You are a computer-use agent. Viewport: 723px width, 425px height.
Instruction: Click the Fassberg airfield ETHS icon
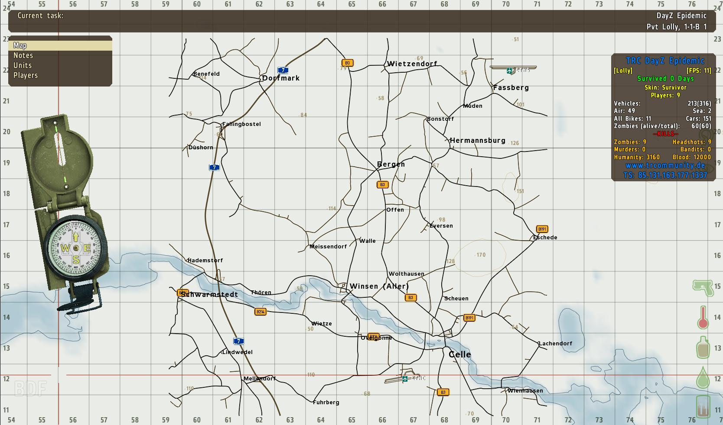click(510, 71)
